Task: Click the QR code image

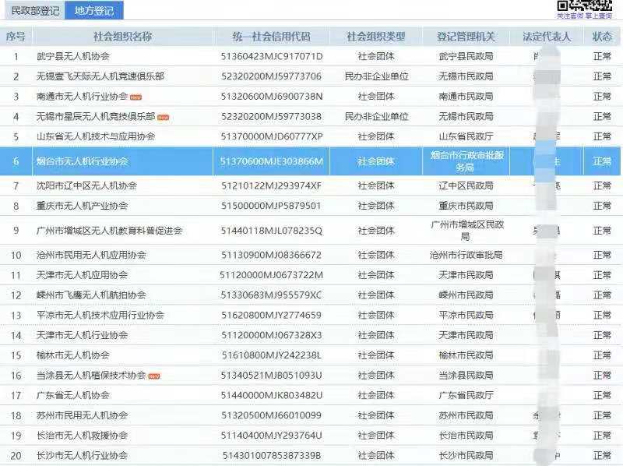Action: [x=596, y=5]
